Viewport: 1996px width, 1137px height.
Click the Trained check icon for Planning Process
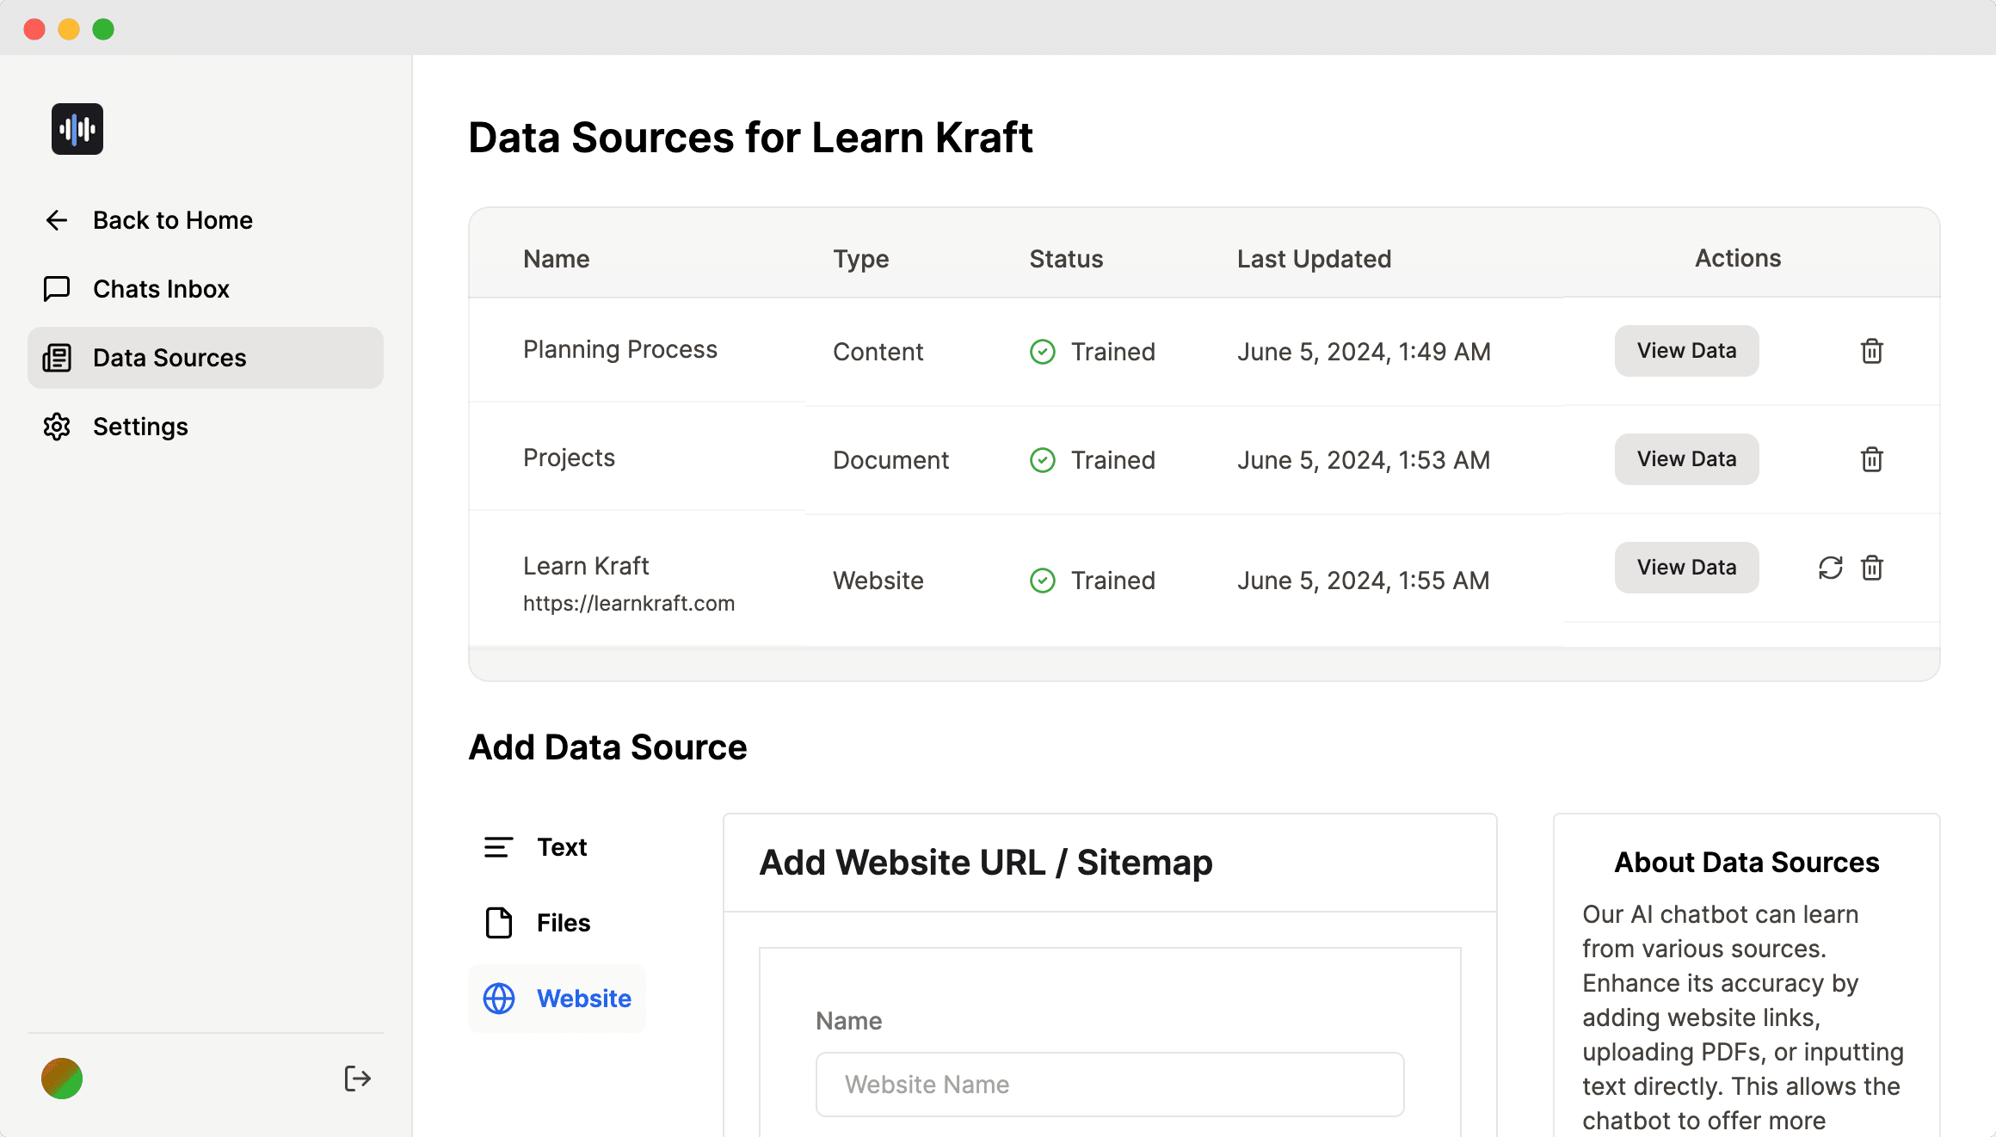[1043, 352]
